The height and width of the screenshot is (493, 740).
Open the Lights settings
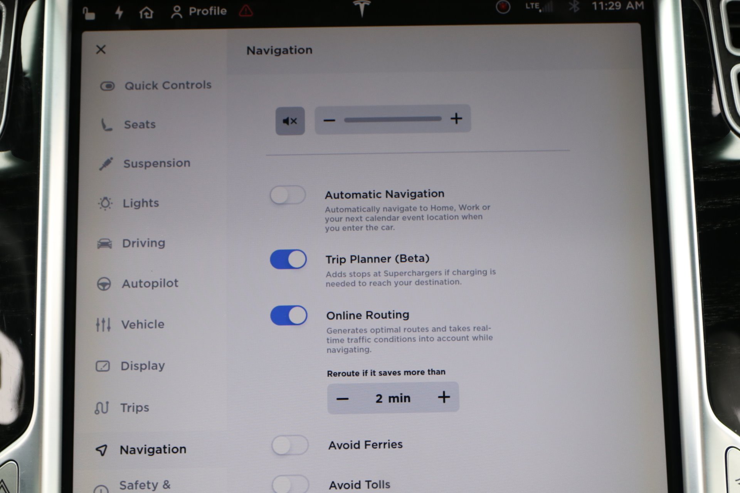point(128,203)
